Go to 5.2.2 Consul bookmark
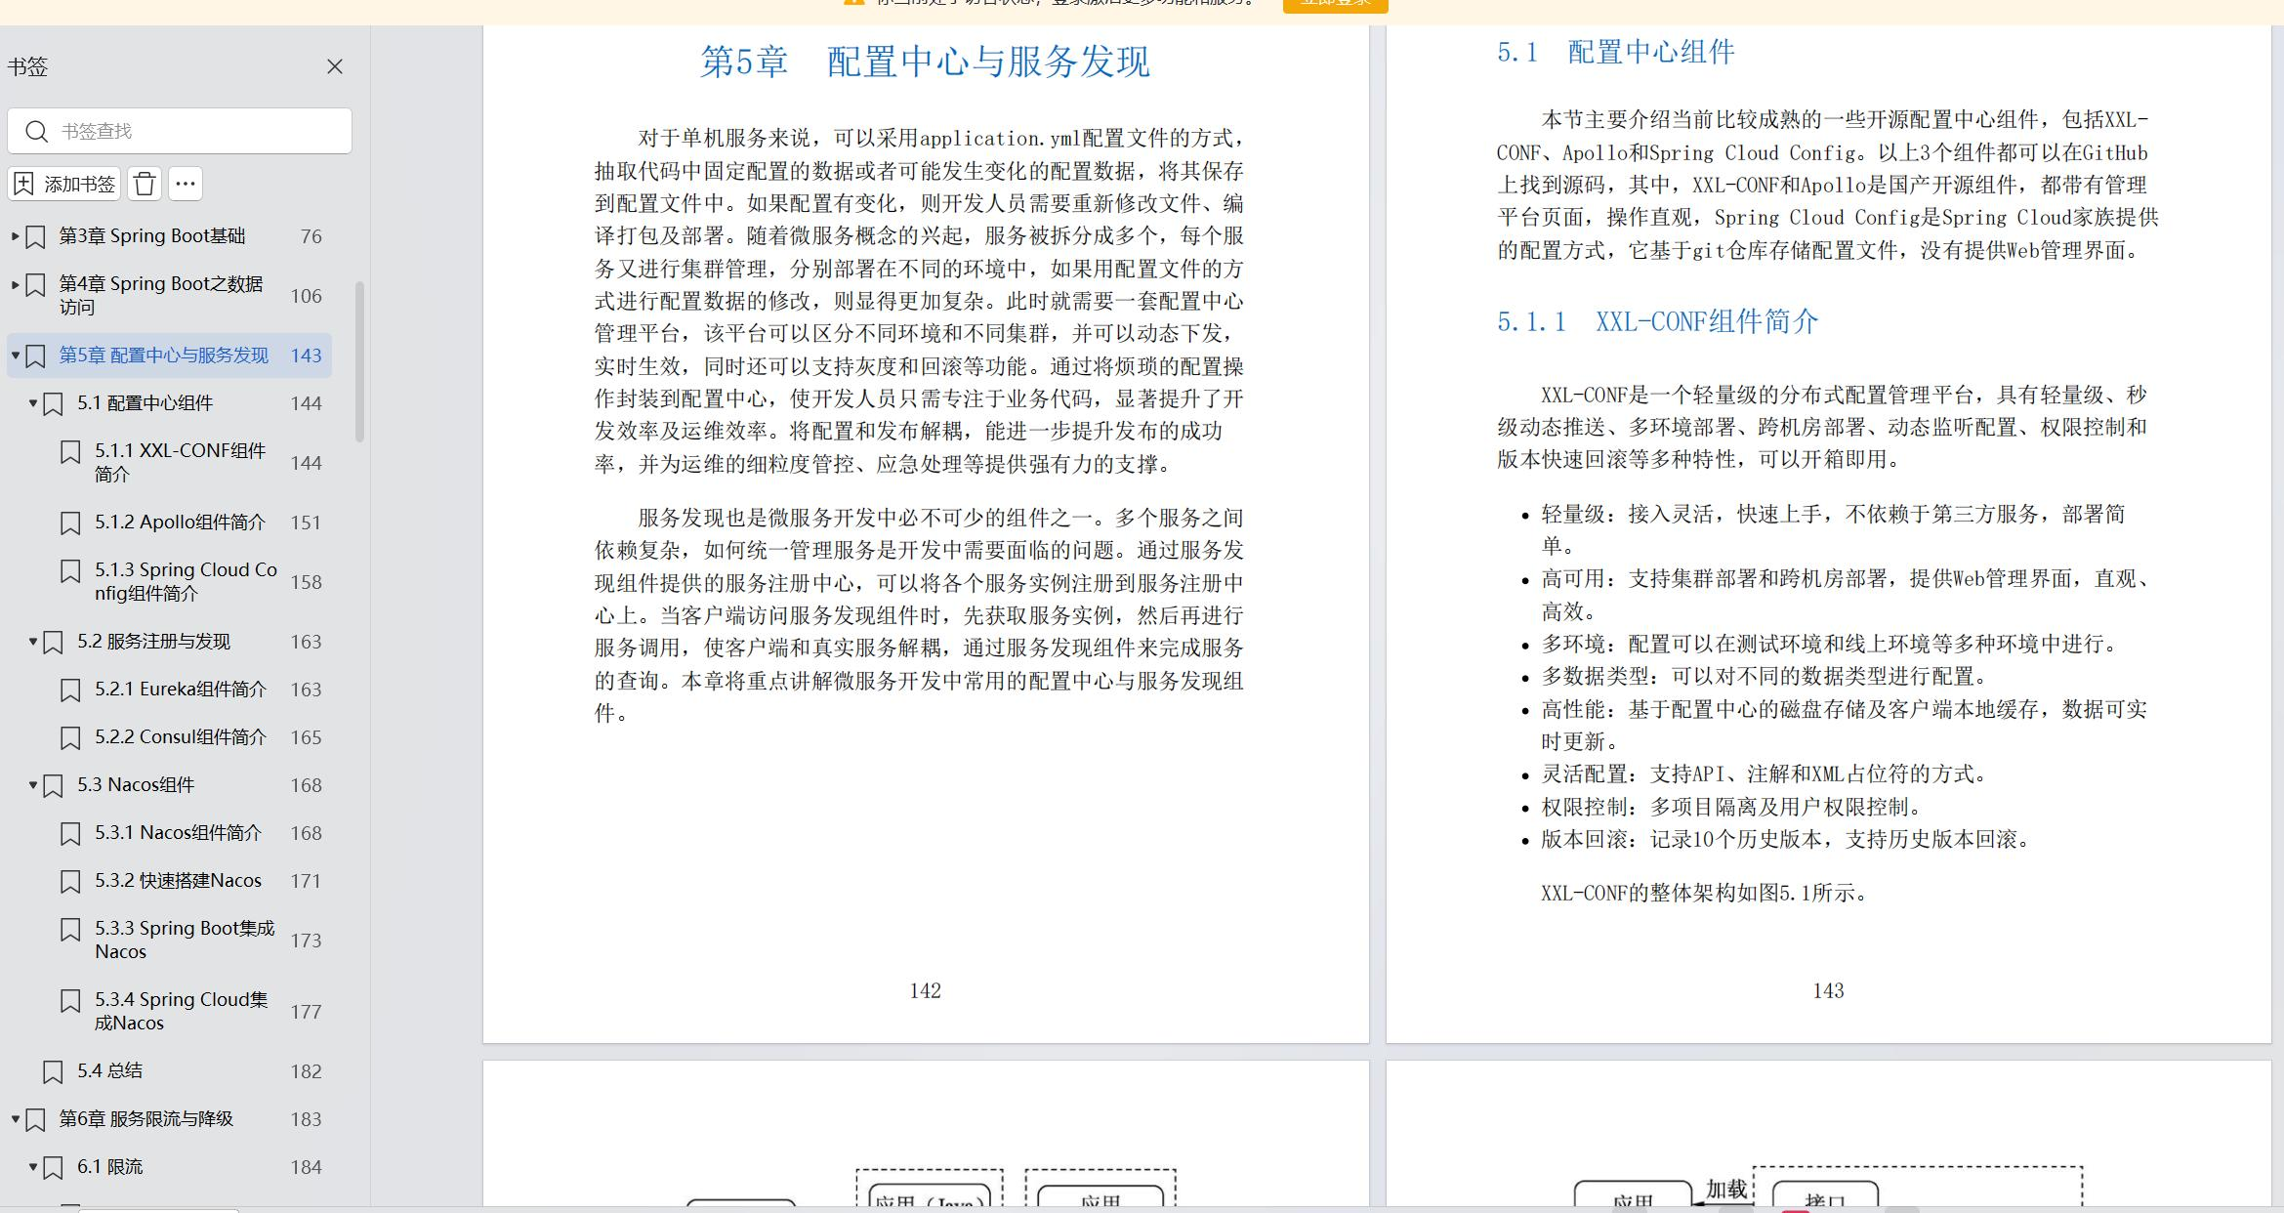Viewport: 2284px width, 1213px height. pos(181,737)
